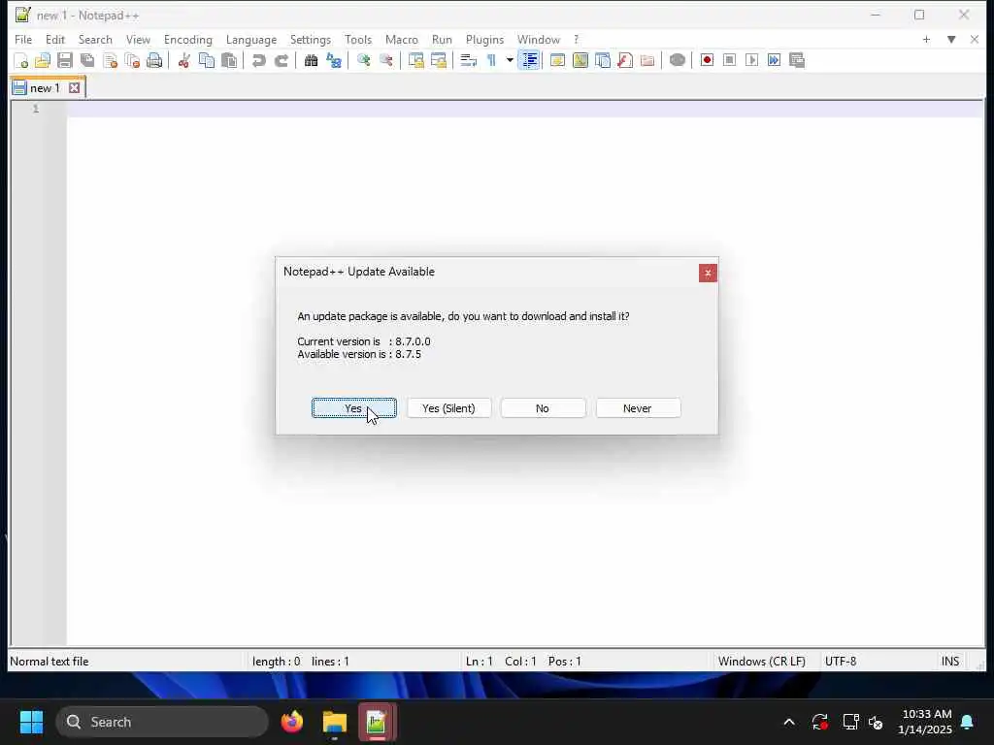
Task: Save the current recorded macro icon
Action: (797, 60)
